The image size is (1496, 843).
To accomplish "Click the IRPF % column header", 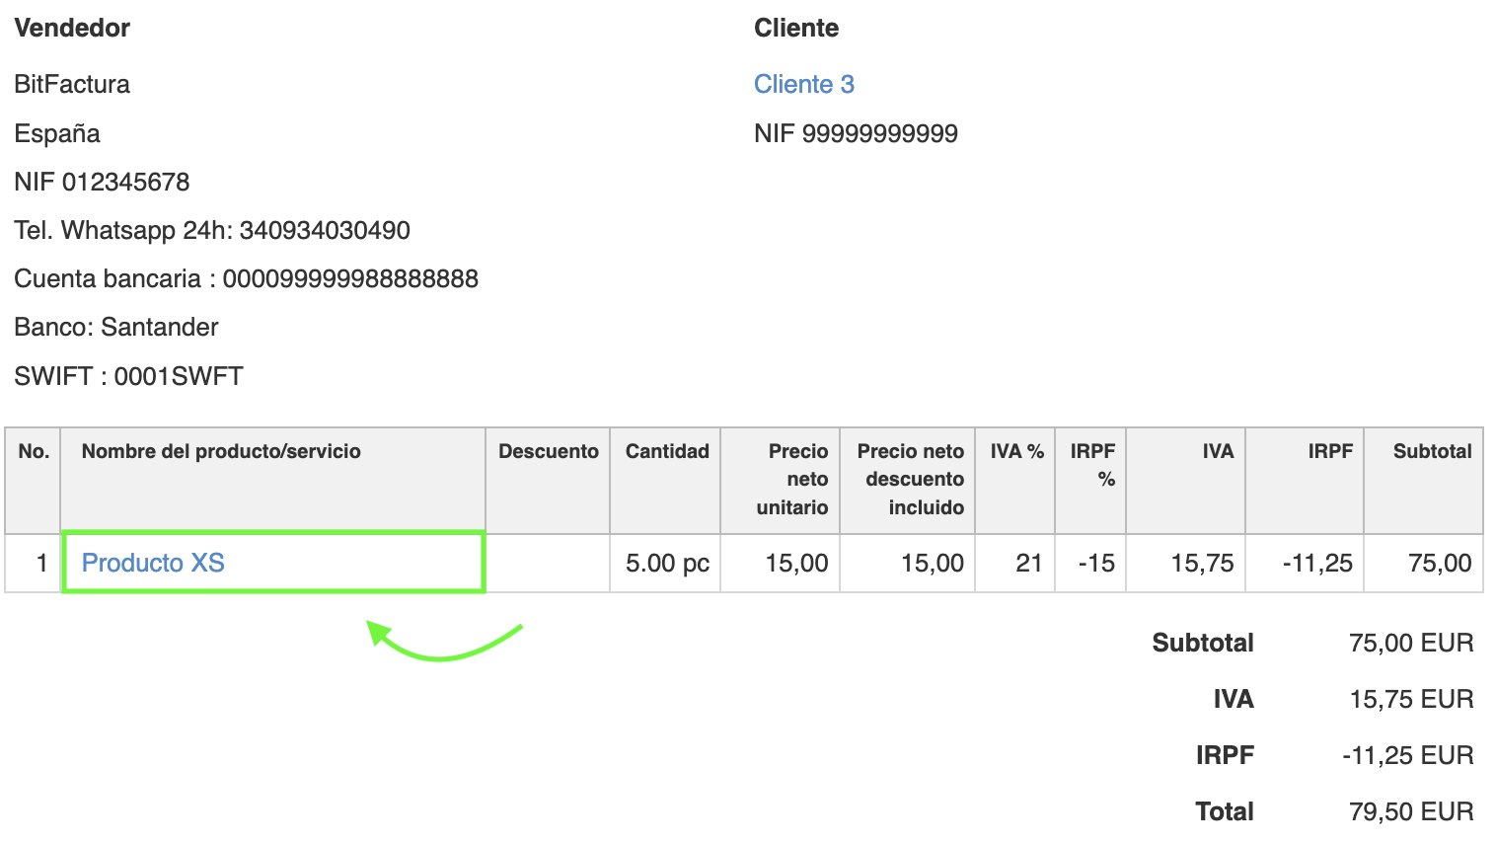I will [x=1092, y=464].
